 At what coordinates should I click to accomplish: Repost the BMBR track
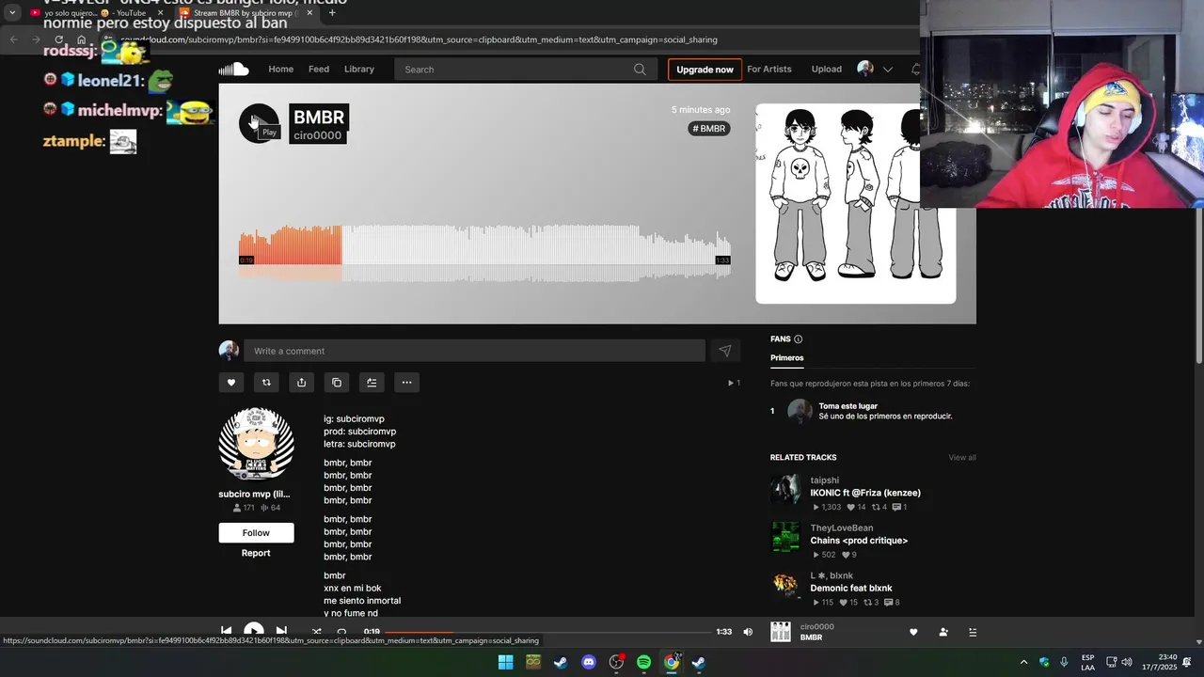click(x=266, y=383)
